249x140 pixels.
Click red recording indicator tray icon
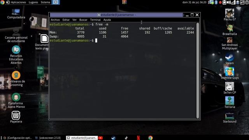click(x=220, y=2)
